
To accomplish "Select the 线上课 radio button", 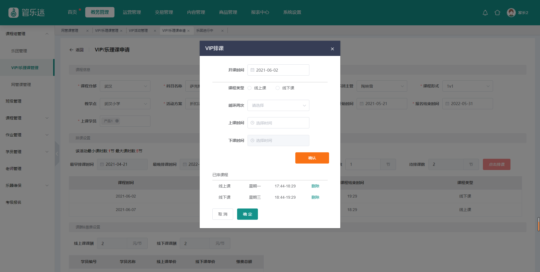I will (249, 88).
